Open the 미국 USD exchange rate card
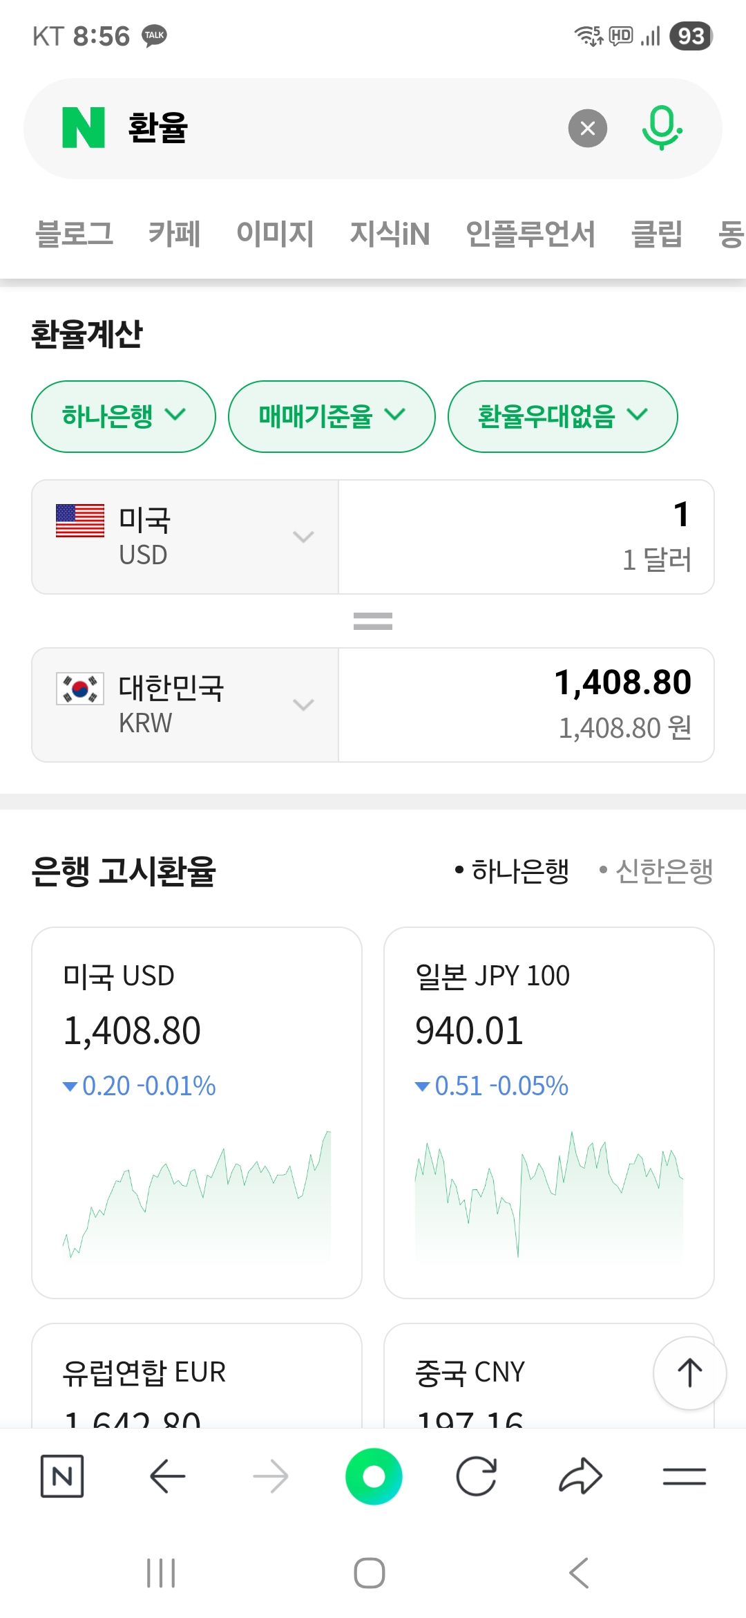746x1618 pixels. (197, 1112)
